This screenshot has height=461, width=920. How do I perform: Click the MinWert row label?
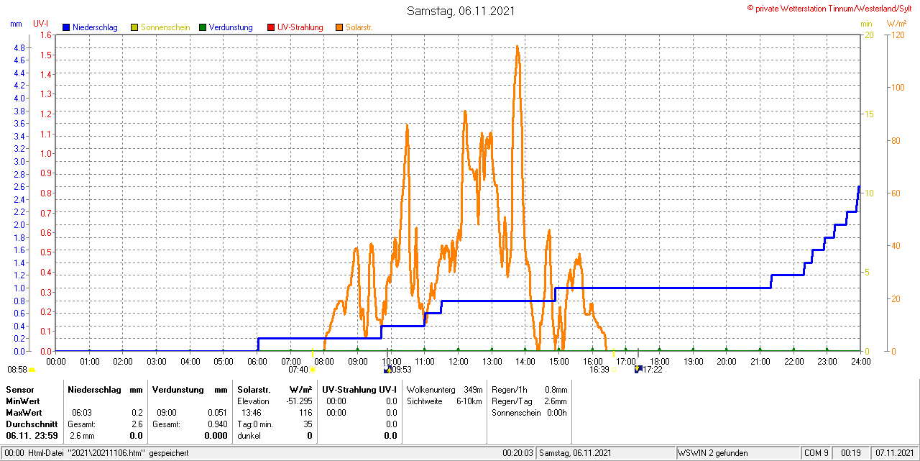[24, 401]
